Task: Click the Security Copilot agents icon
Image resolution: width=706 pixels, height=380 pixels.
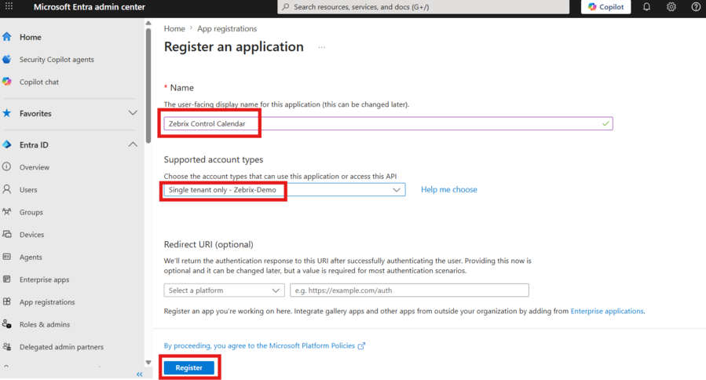Action: point(7,59)
